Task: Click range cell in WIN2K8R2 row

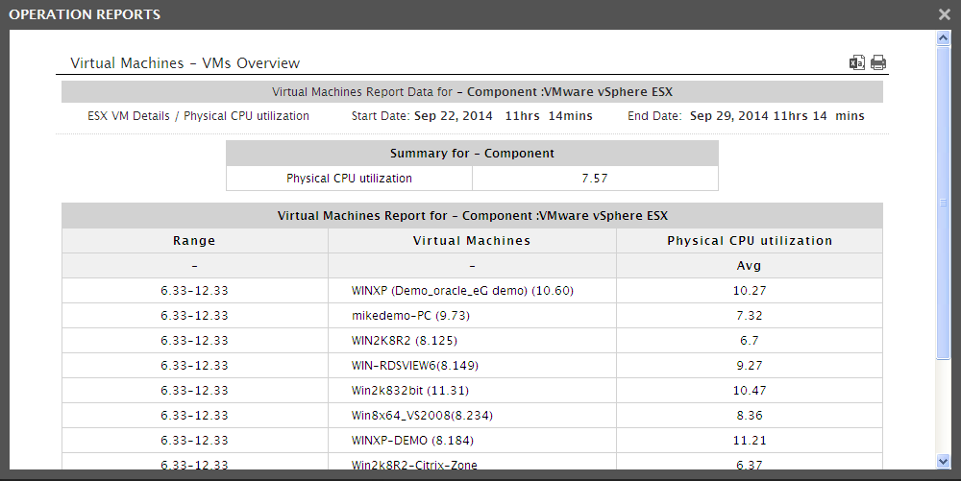Action: click(x=194, y=341)
